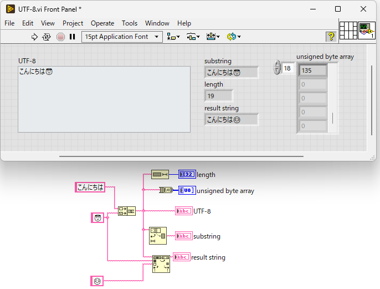Click the result string indicator field
The image size is (380, 289).
(x=232, y=120)
